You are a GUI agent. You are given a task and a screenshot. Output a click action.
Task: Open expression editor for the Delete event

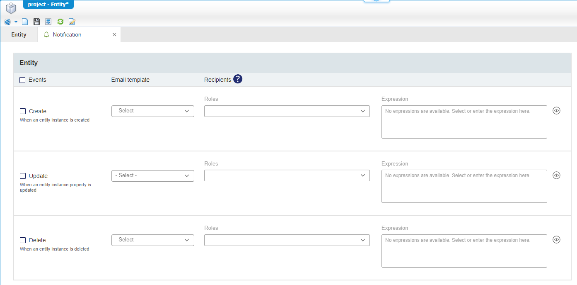[x=556, y=240]
